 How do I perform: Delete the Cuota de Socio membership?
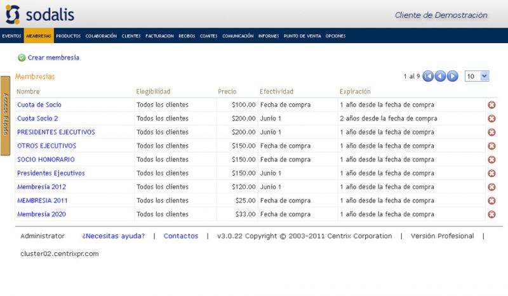click(491, 105)
